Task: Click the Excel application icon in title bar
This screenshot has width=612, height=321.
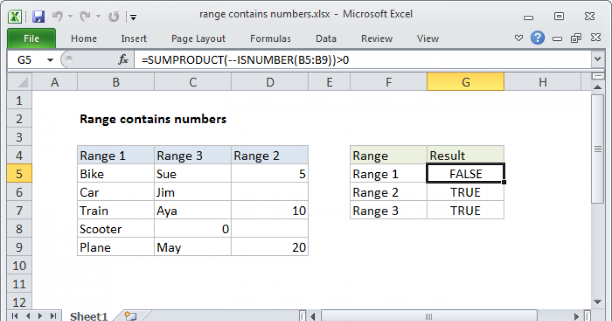Action: pyautogui.click(x=15, y=16)
